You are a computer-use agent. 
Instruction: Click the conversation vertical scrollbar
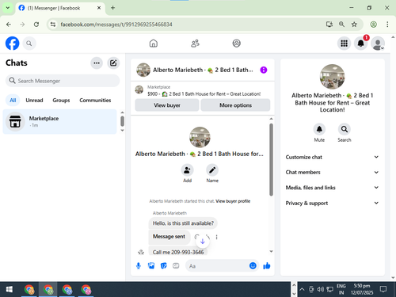click(271, 160)
